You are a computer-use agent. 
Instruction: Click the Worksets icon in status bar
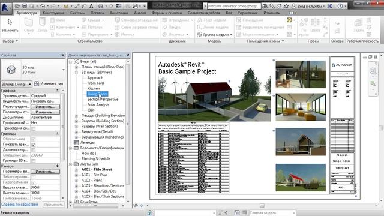coord(150,213)
